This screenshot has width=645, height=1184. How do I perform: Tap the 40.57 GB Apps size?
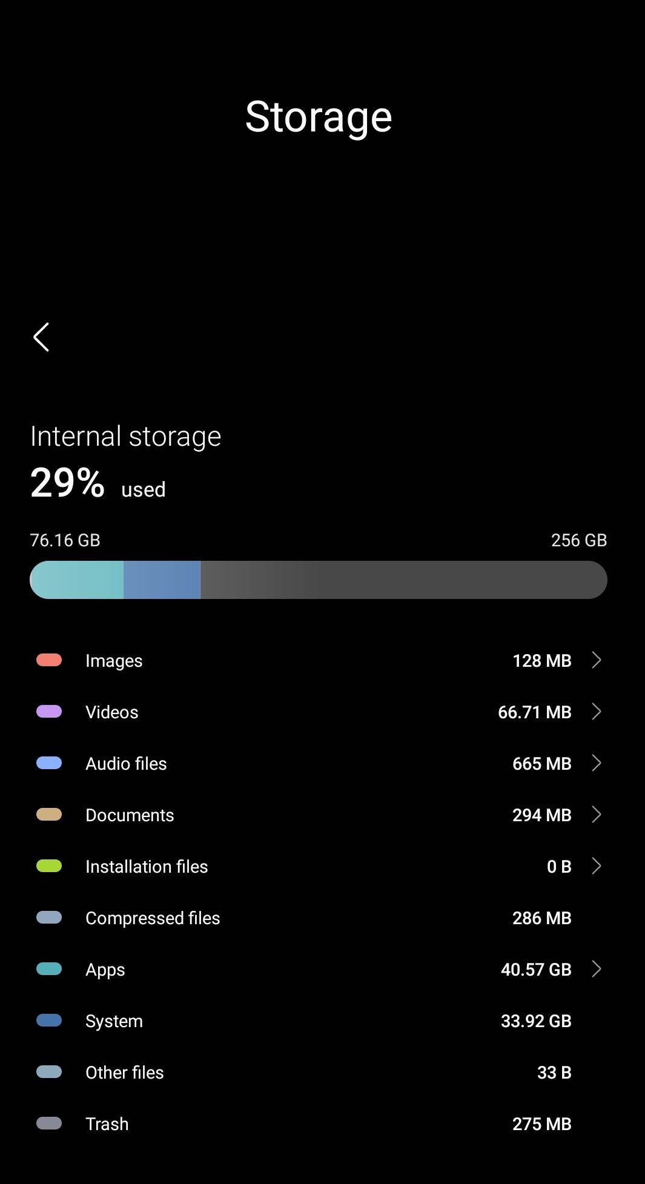(536, 970)
